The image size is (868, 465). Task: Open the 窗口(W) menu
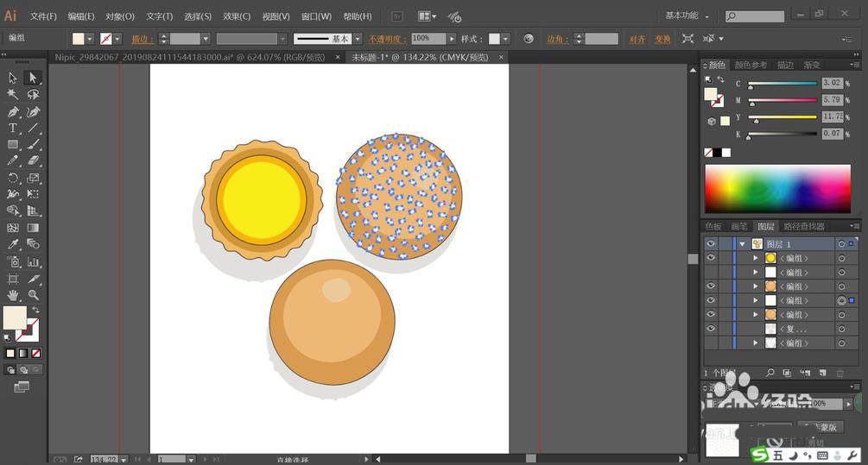tap(316, 16)
